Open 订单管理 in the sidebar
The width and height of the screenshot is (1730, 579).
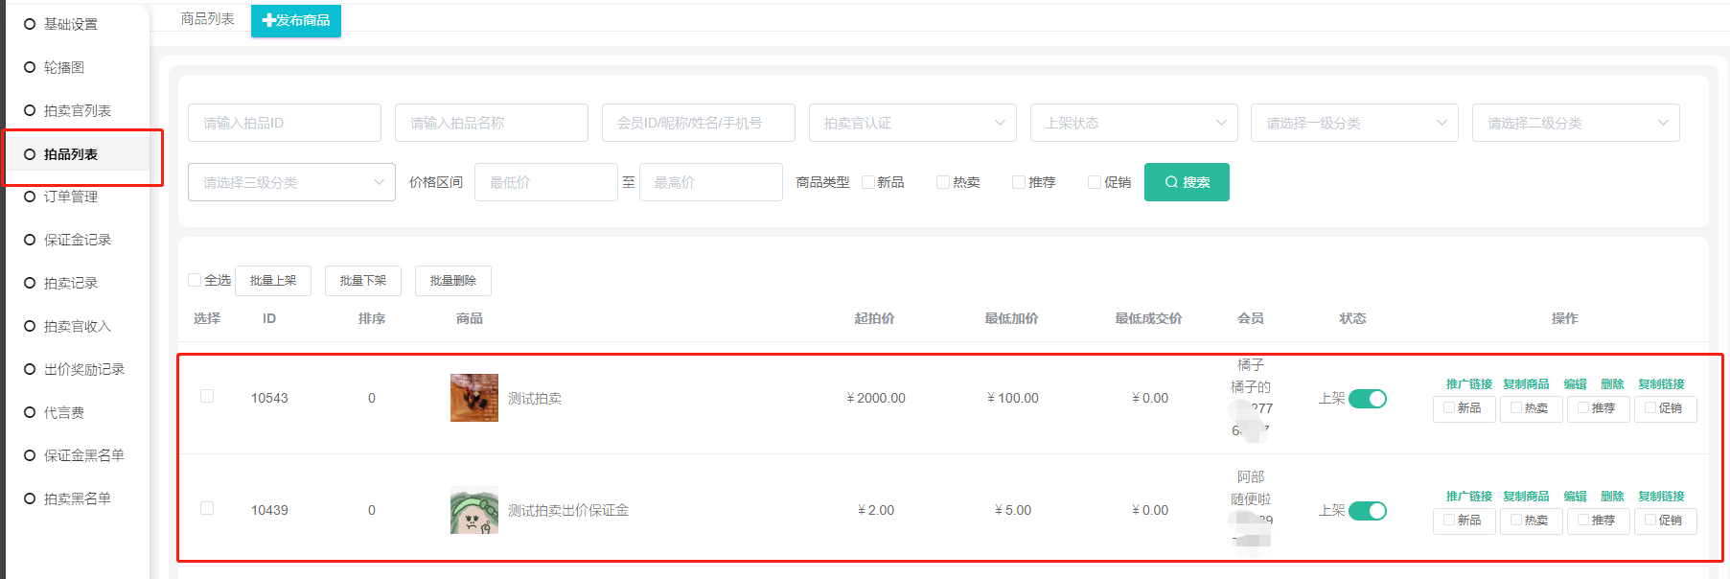[x=70, y=197]
